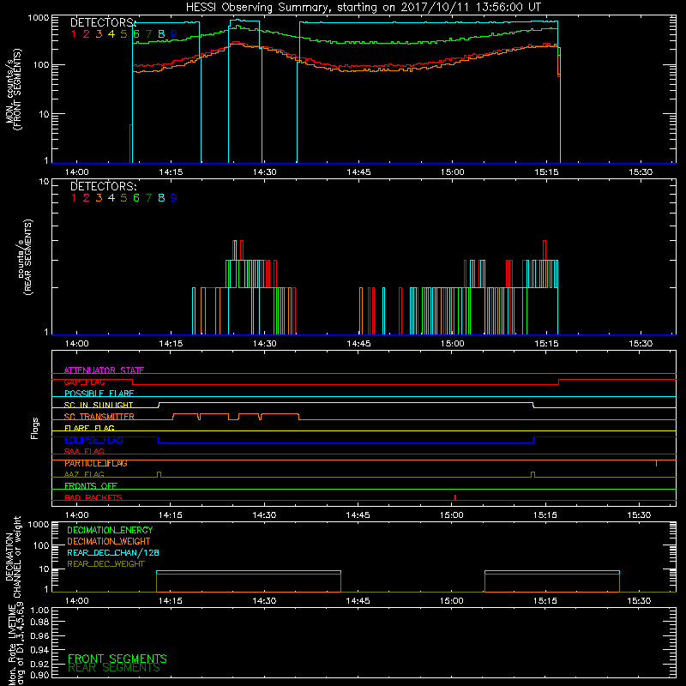This screenshot has height=686, width=686.
Task: Click the second cyan REAR_DEC_CHAN plateau near 15:15
Action: pos(552,571)
